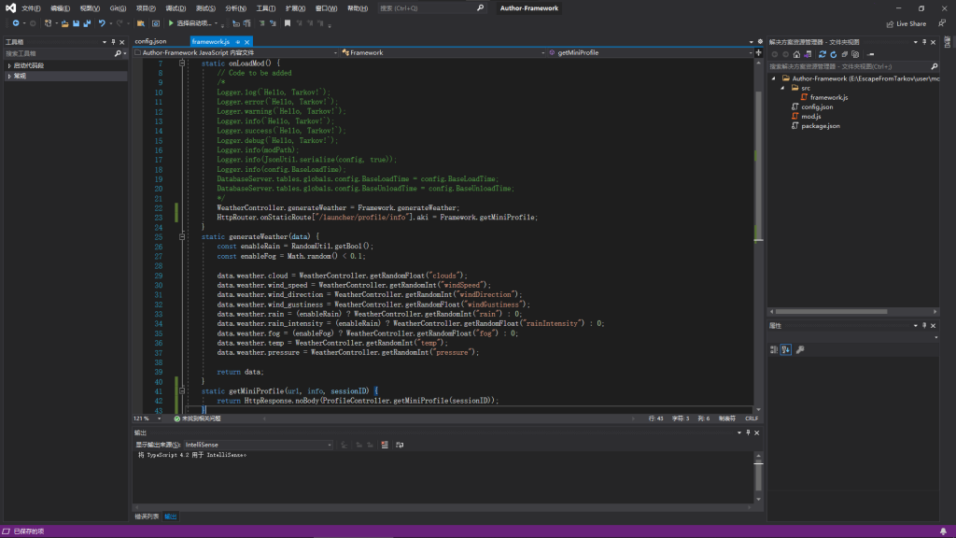Image resolution: width=956 pixels, height=538 pixels.
Task: Close the framework.js tab
Action: click(246, 42)
